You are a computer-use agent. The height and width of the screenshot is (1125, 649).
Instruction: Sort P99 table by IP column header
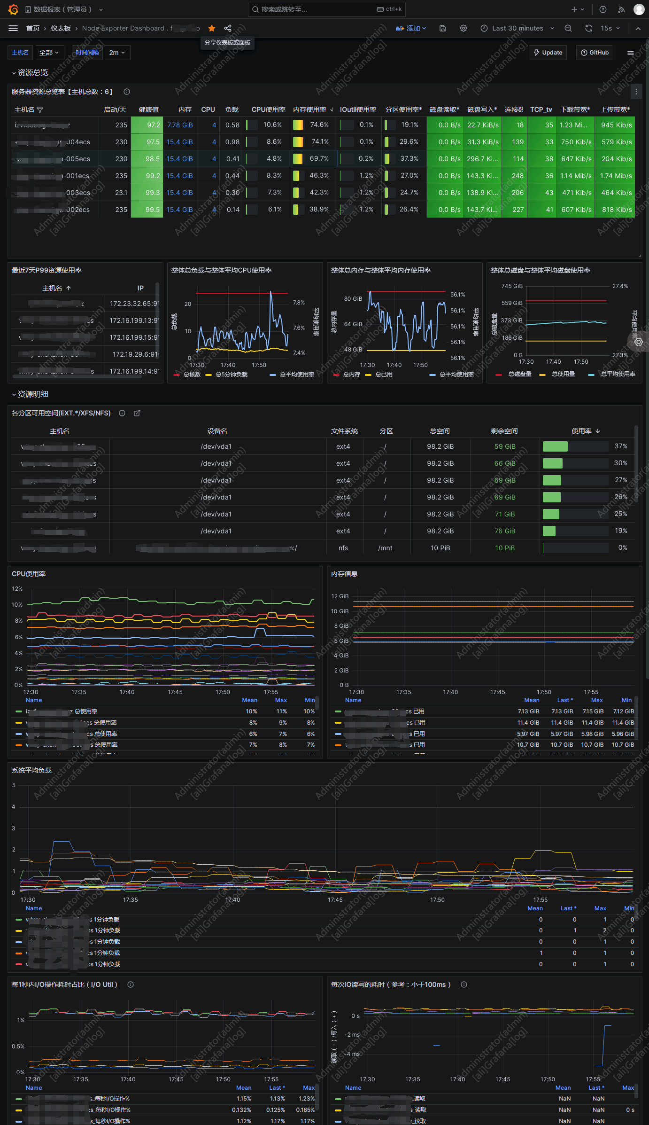click(140, 288)
